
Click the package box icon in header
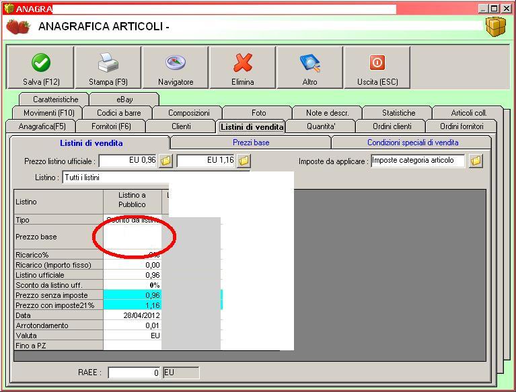coord(495,27)
